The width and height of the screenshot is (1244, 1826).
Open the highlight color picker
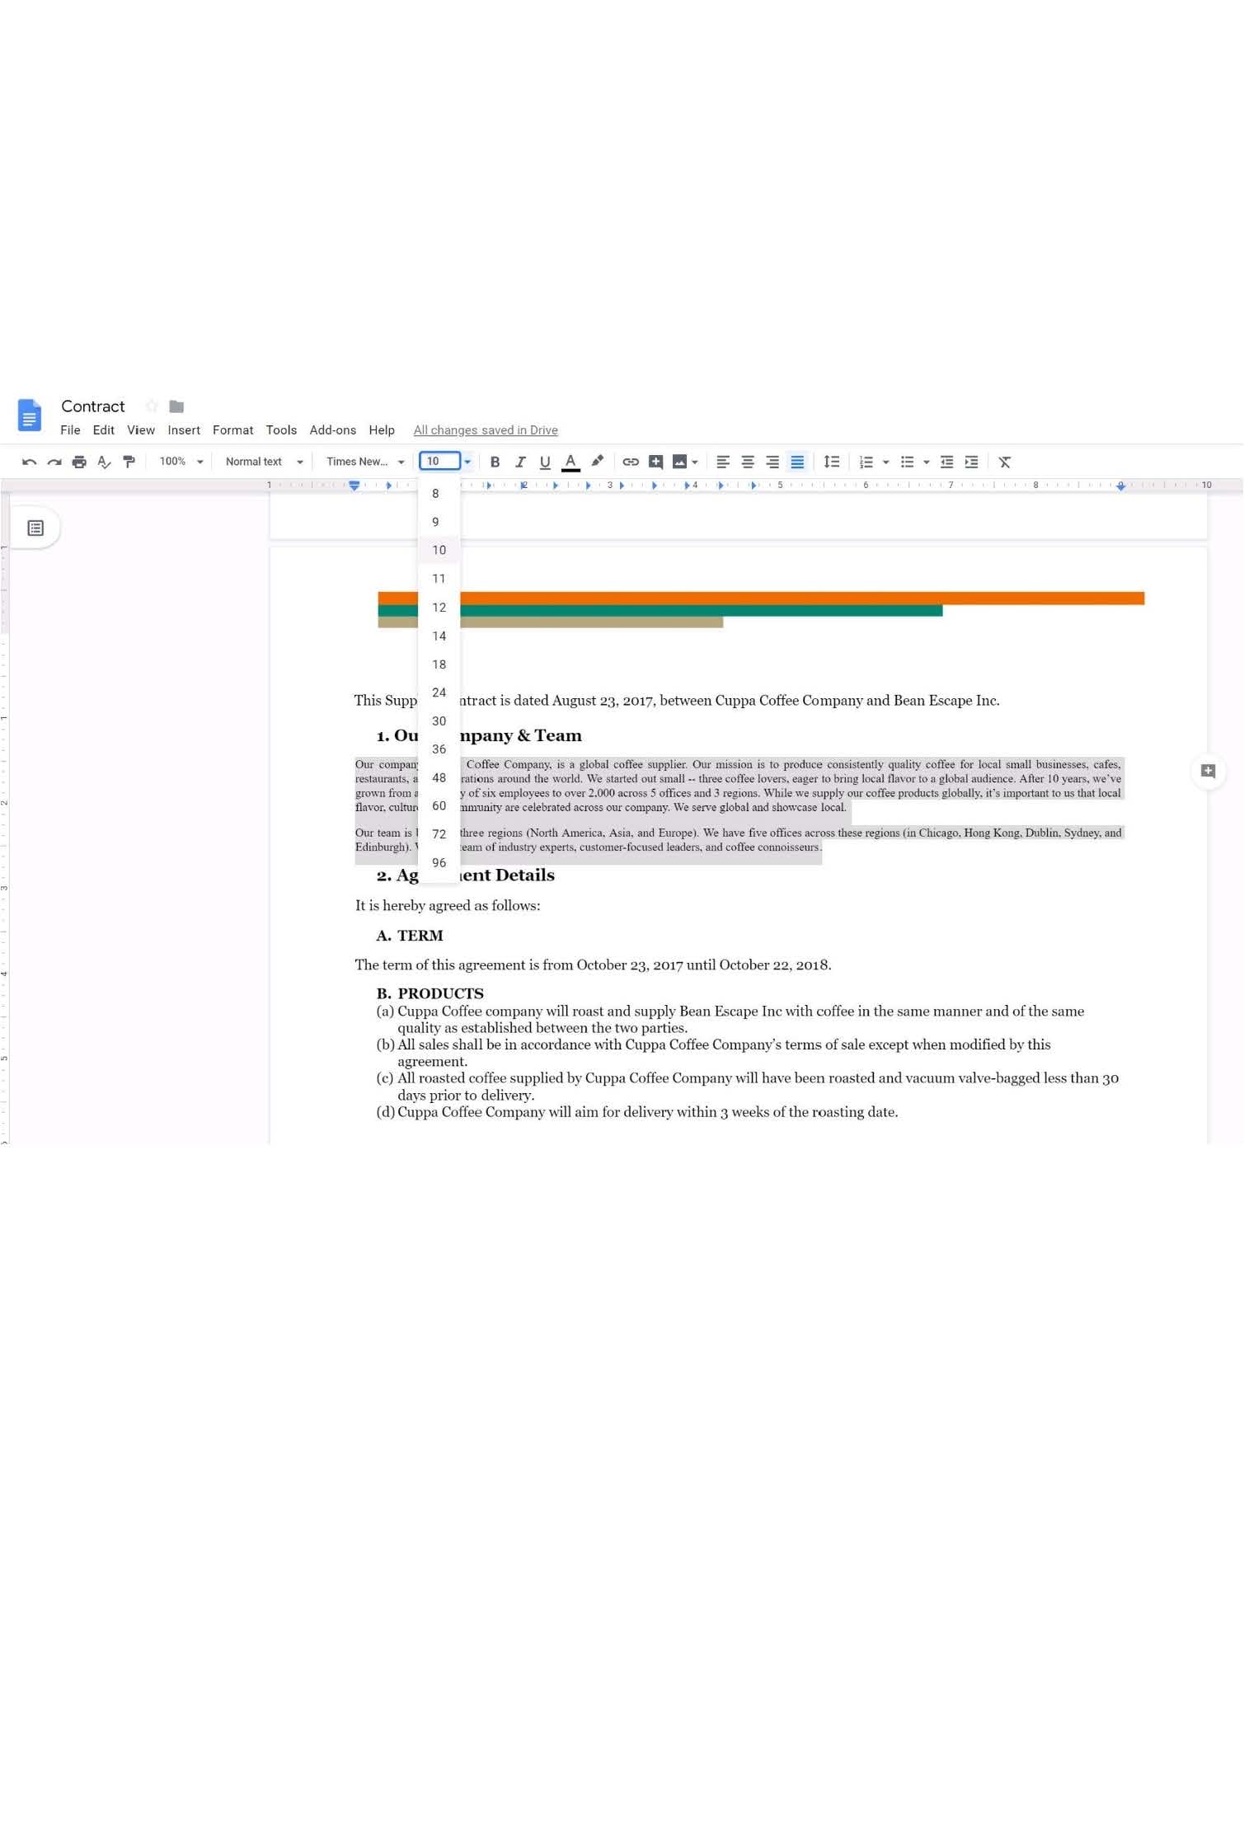[x=598, y=461]
